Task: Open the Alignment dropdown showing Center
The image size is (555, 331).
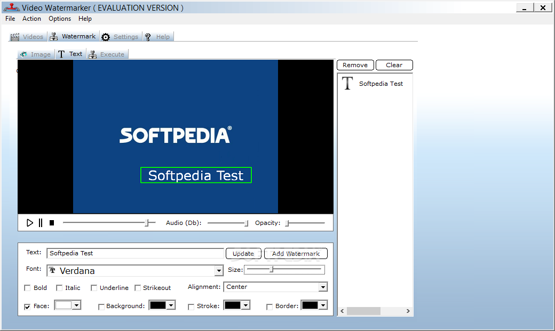Action: pyautogui.click(x=275, y=287)
